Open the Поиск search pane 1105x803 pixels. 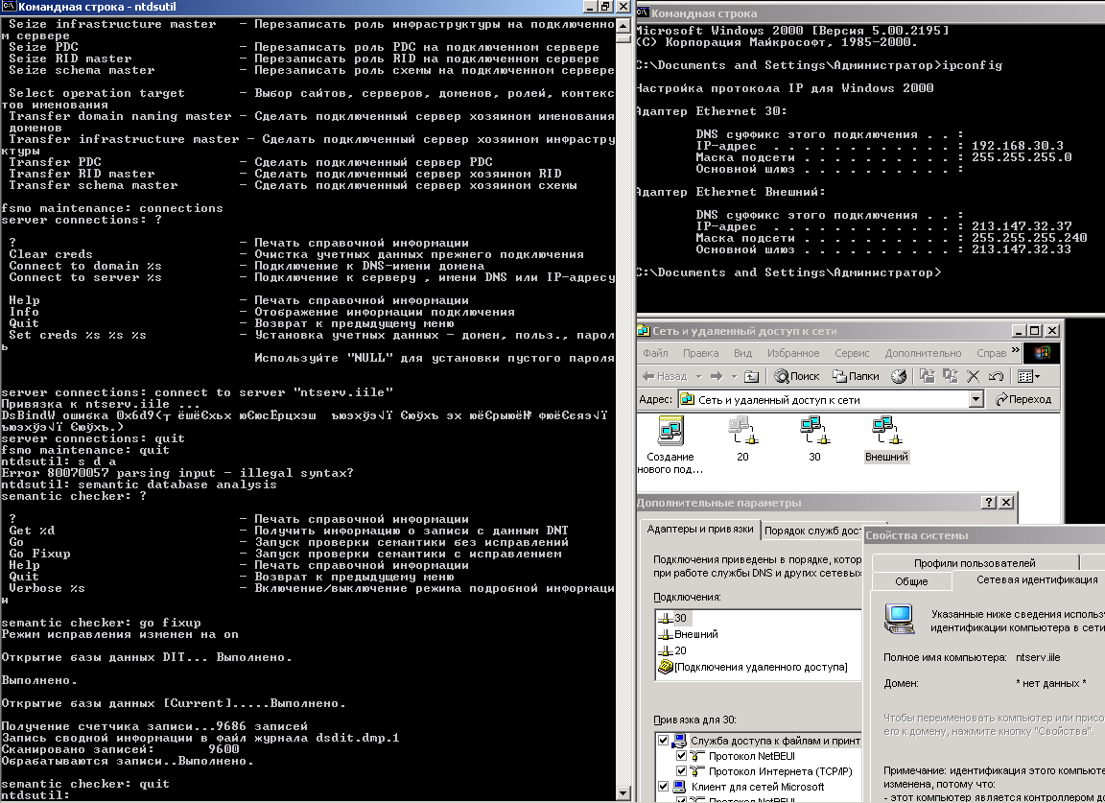[797, 376]
